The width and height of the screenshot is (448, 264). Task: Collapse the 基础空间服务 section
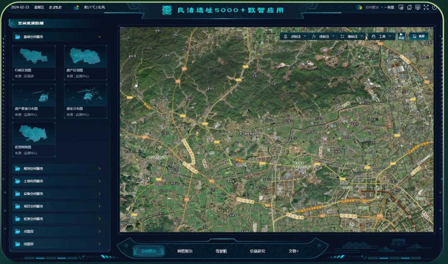point(100,37)
